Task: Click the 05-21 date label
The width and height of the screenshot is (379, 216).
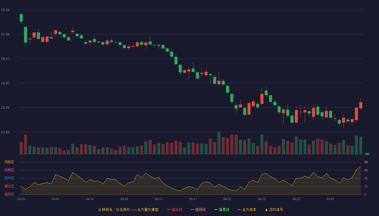Action: coord(193,199)
